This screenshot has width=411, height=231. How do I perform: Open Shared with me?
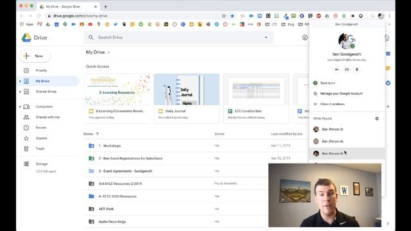(x=48, y=117)
